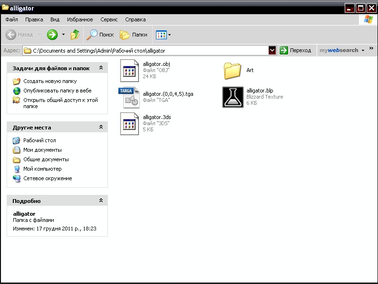Open the Views icon dropdown
This screenshot has height=284, width=378.
(163, 35)
